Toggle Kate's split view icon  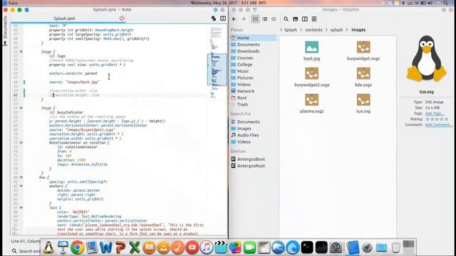[x=223, y=18]
